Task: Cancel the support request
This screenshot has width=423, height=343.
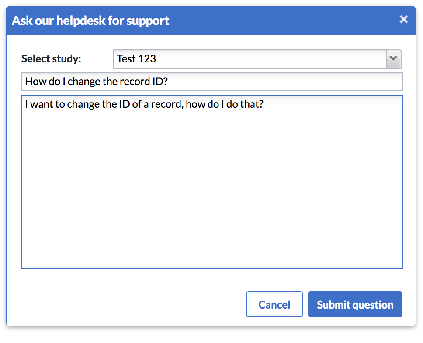Action: [x=274, y=304]
